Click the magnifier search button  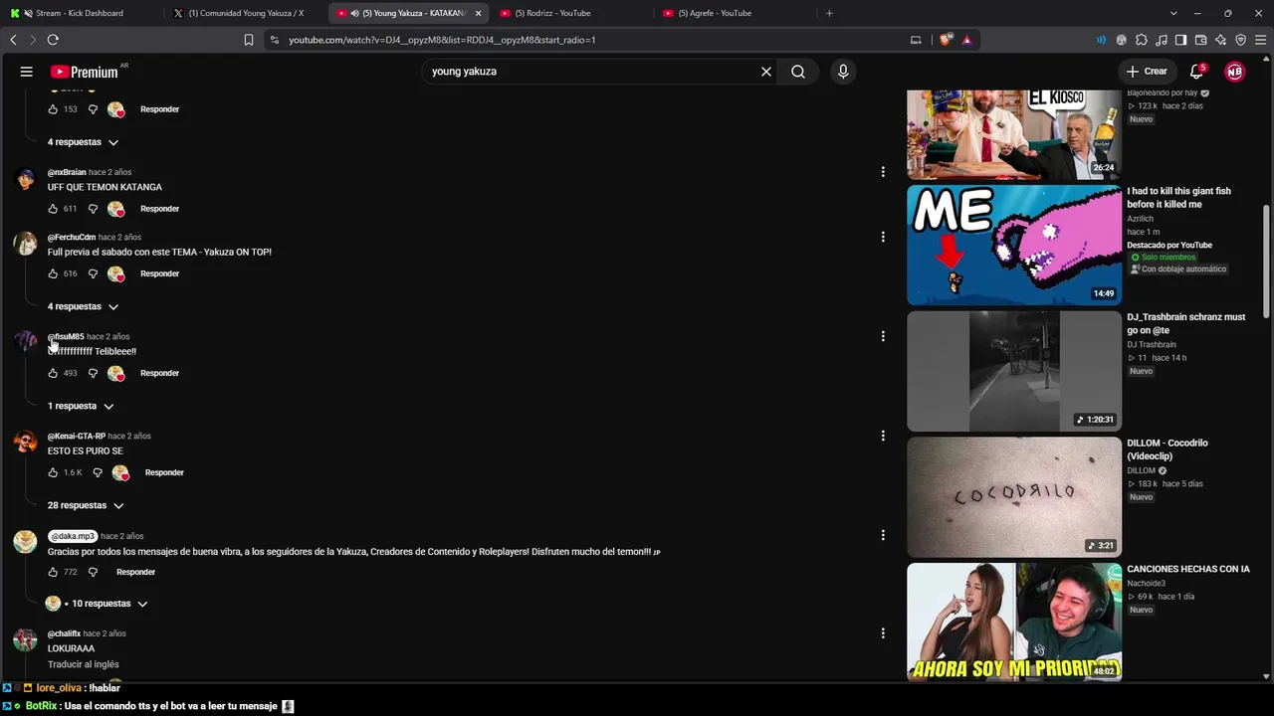coord(798,72)
